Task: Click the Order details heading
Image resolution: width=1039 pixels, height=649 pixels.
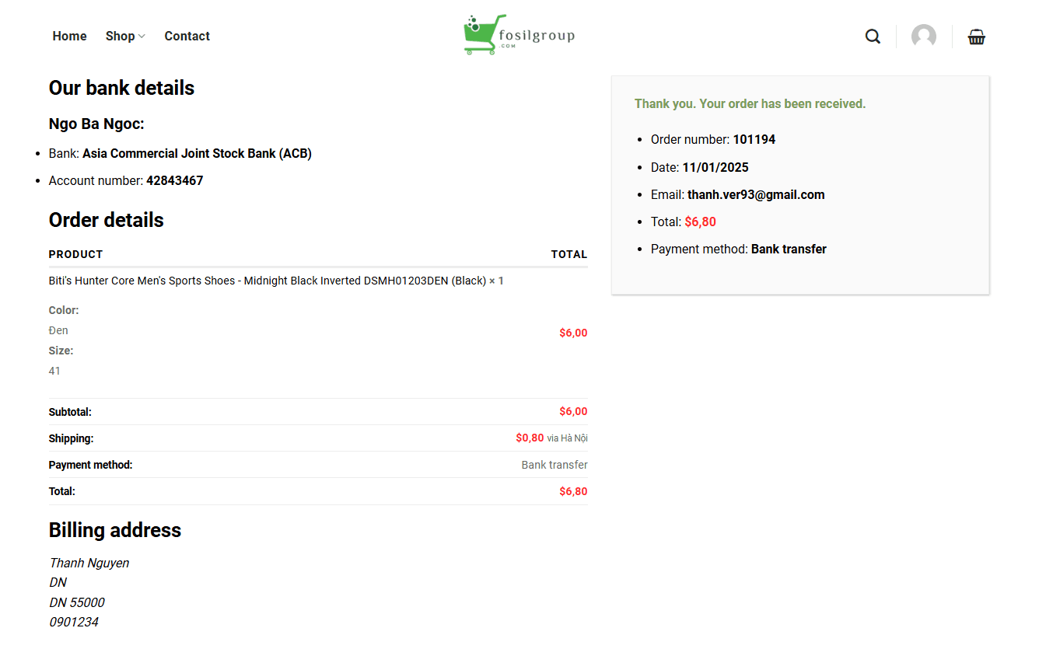Action: click(107, 220)
